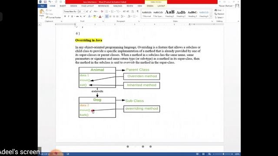278x156 pixels.
Task: Toggle Superscript formatting
Action: [84, 16]
